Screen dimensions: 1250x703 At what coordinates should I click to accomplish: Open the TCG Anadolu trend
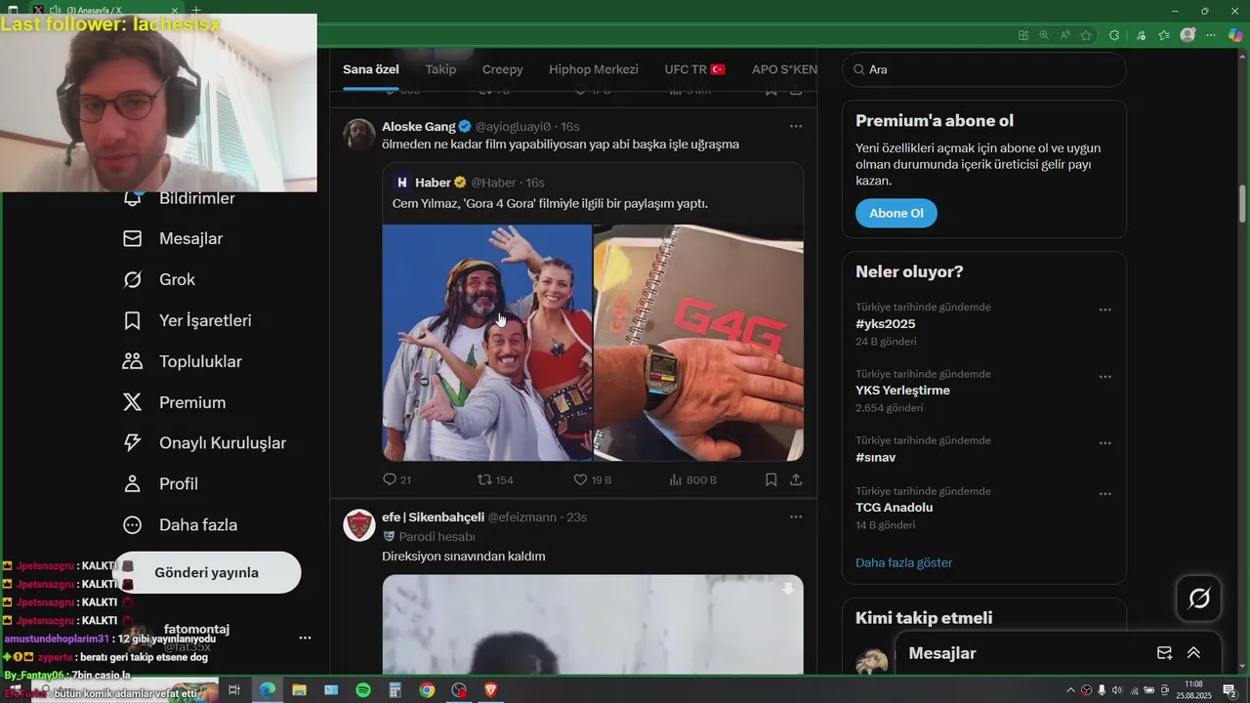point(895,508)
